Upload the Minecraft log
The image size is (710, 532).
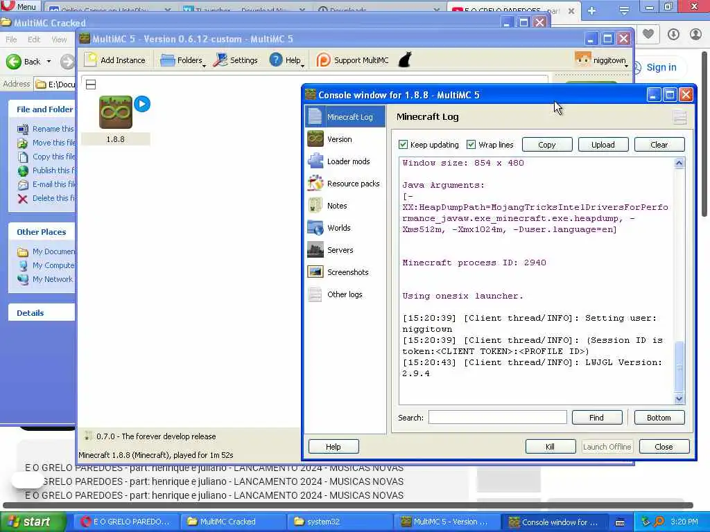click(x=603, y=145)
